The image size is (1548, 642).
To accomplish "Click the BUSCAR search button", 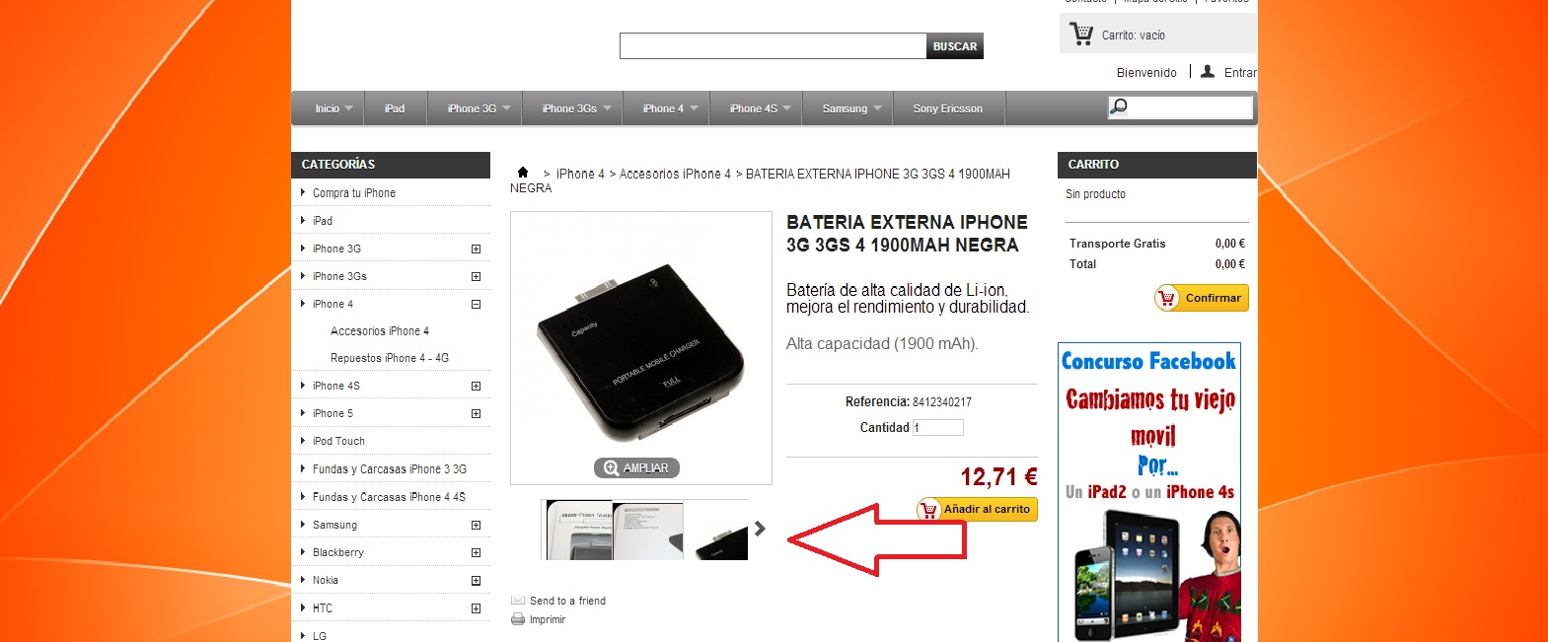I will [x=955, y=46].
